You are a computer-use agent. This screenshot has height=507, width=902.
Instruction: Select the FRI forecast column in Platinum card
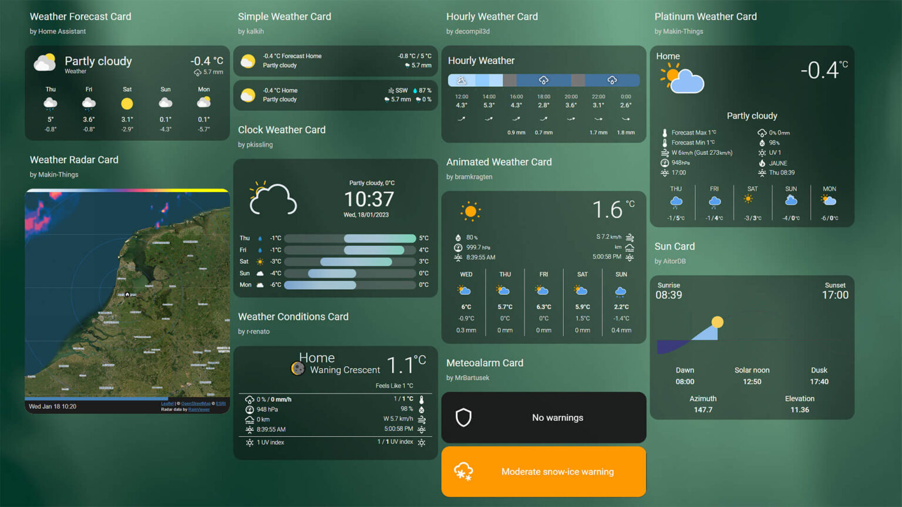tap(714, 203)
